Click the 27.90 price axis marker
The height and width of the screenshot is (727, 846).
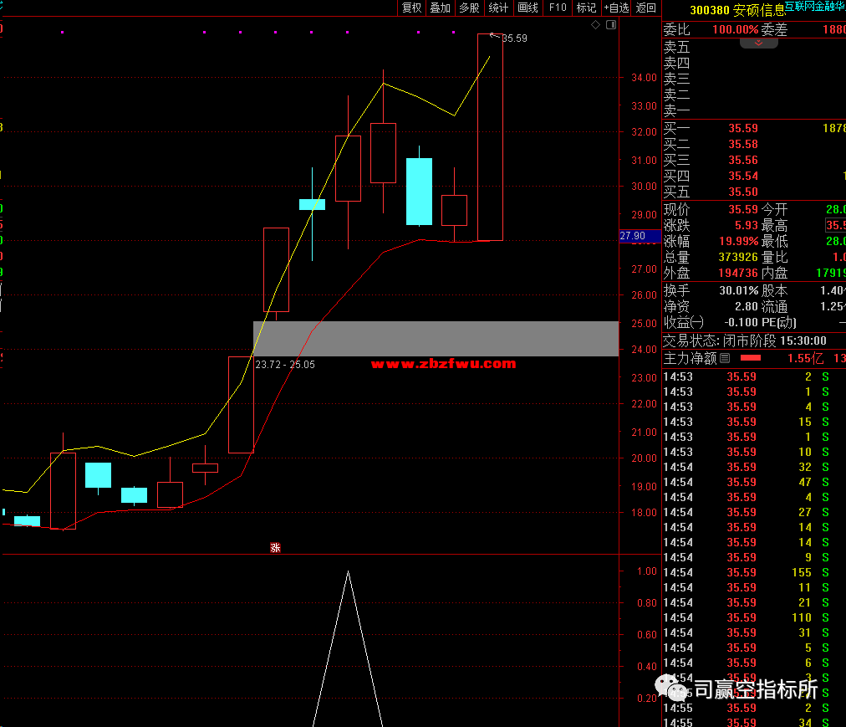point(640,236)
